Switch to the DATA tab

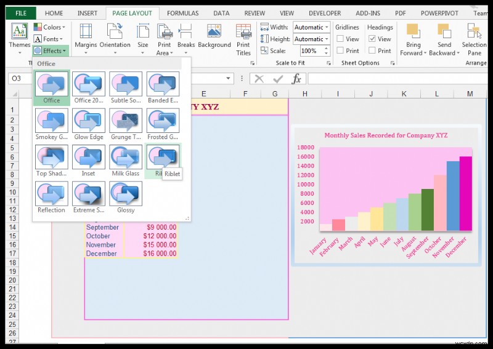[x=221, y=13]
